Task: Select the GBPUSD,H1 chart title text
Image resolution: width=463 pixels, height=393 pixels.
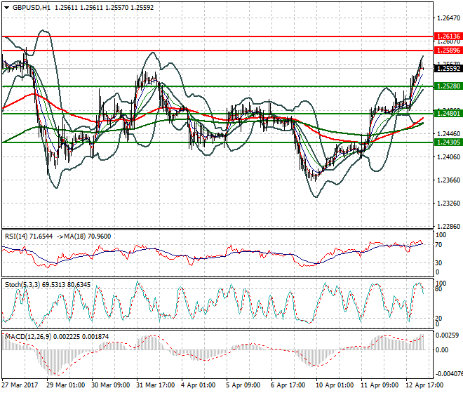Action: [32, 8]
